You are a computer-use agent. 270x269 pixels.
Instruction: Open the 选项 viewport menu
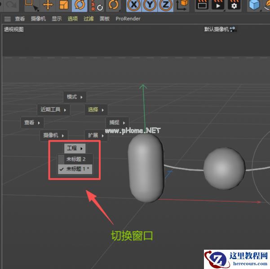(73, 18)
